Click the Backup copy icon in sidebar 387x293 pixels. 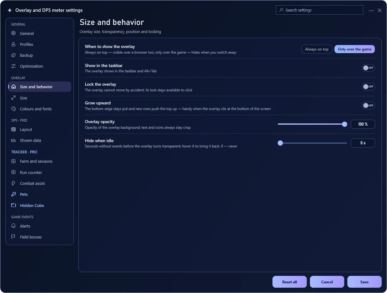pyautogui.click(x=13, y=55)
